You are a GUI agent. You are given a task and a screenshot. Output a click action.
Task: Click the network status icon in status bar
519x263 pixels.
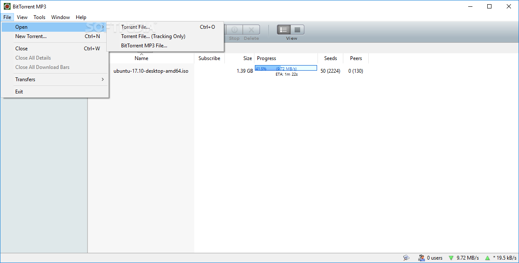[406, 258]
